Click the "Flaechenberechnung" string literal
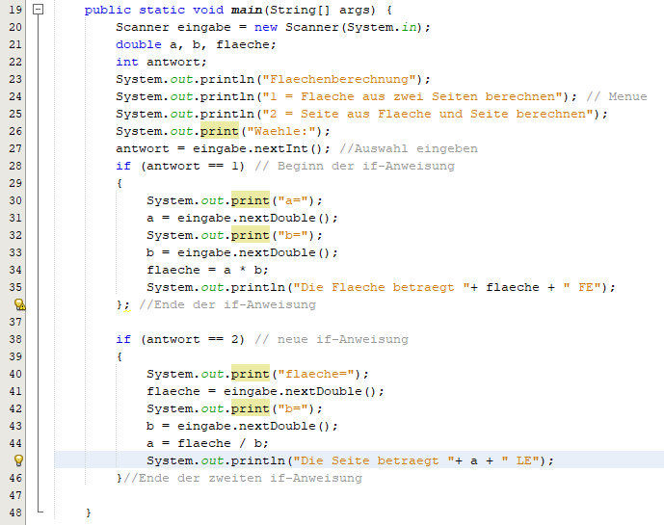Image resolution: width=664 pixels, height=525 pixels. coord(339,79)
